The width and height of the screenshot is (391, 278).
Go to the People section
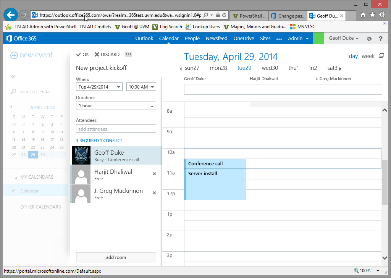(x=192, y=38)
